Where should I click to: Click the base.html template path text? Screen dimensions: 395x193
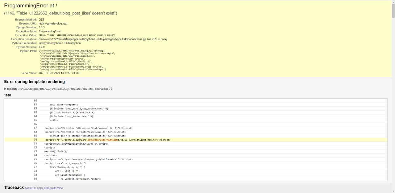point(56,89)
